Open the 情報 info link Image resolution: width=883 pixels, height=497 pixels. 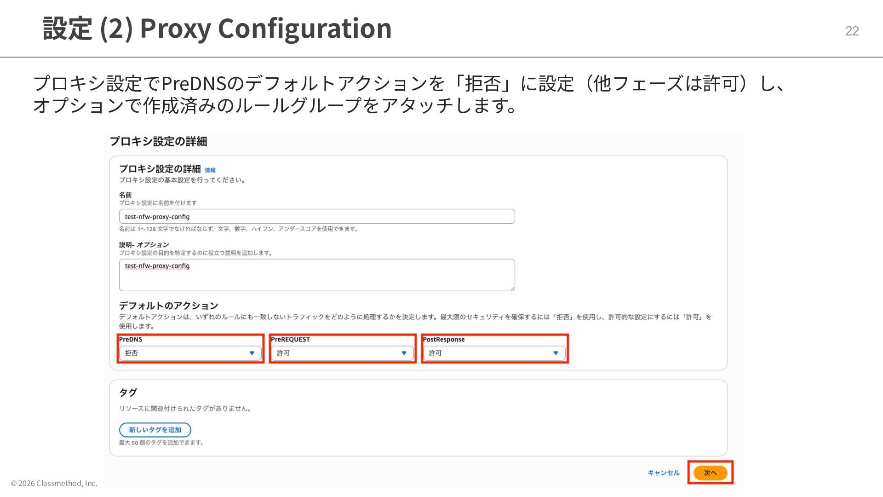tap(210, 170)
